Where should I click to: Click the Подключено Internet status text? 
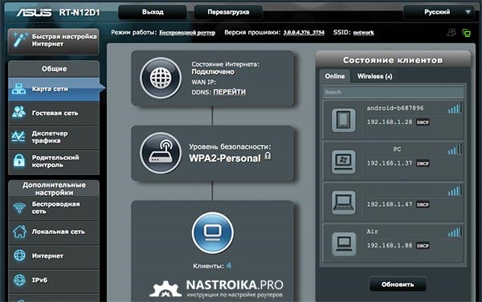213,72
